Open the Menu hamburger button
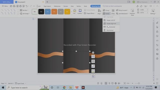This screenshot has height=90, width=160. pyautogui.click(x=5, y=6)
